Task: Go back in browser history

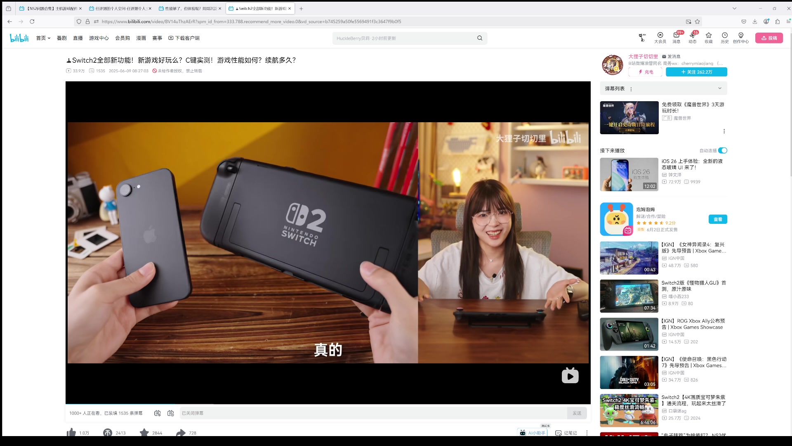Action: tap(10, 21)
